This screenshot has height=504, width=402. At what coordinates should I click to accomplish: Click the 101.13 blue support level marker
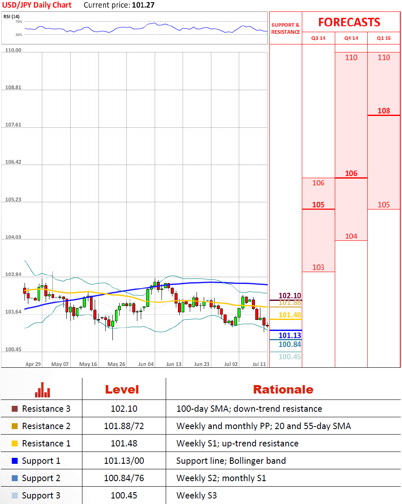point(290,336)
